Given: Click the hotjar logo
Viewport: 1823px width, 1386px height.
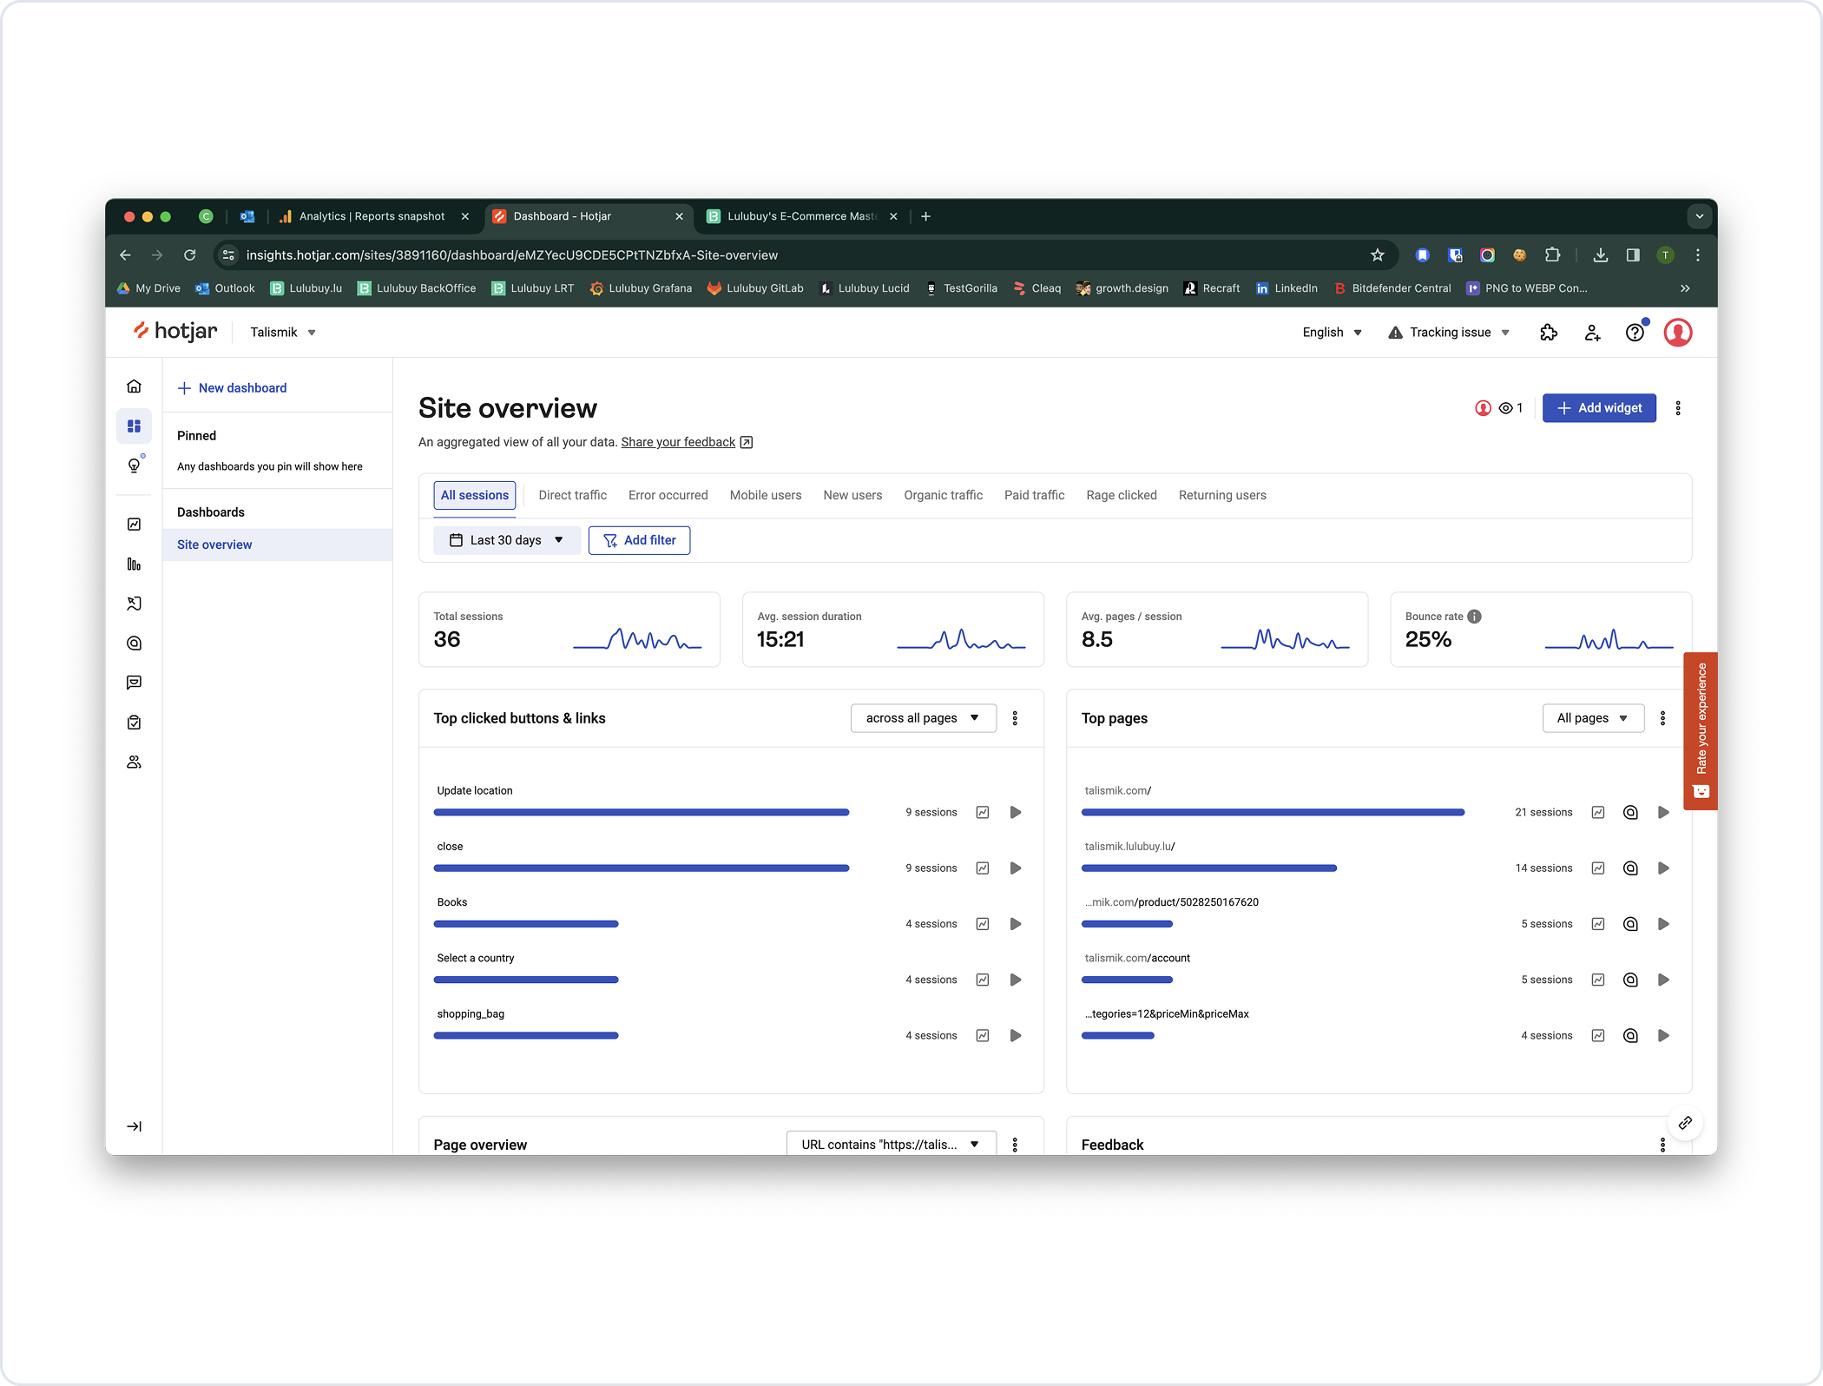Looking at the screenshot, I should (175, 331).
